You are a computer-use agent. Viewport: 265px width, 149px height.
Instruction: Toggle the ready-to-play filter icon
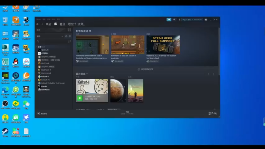(70, 36)
